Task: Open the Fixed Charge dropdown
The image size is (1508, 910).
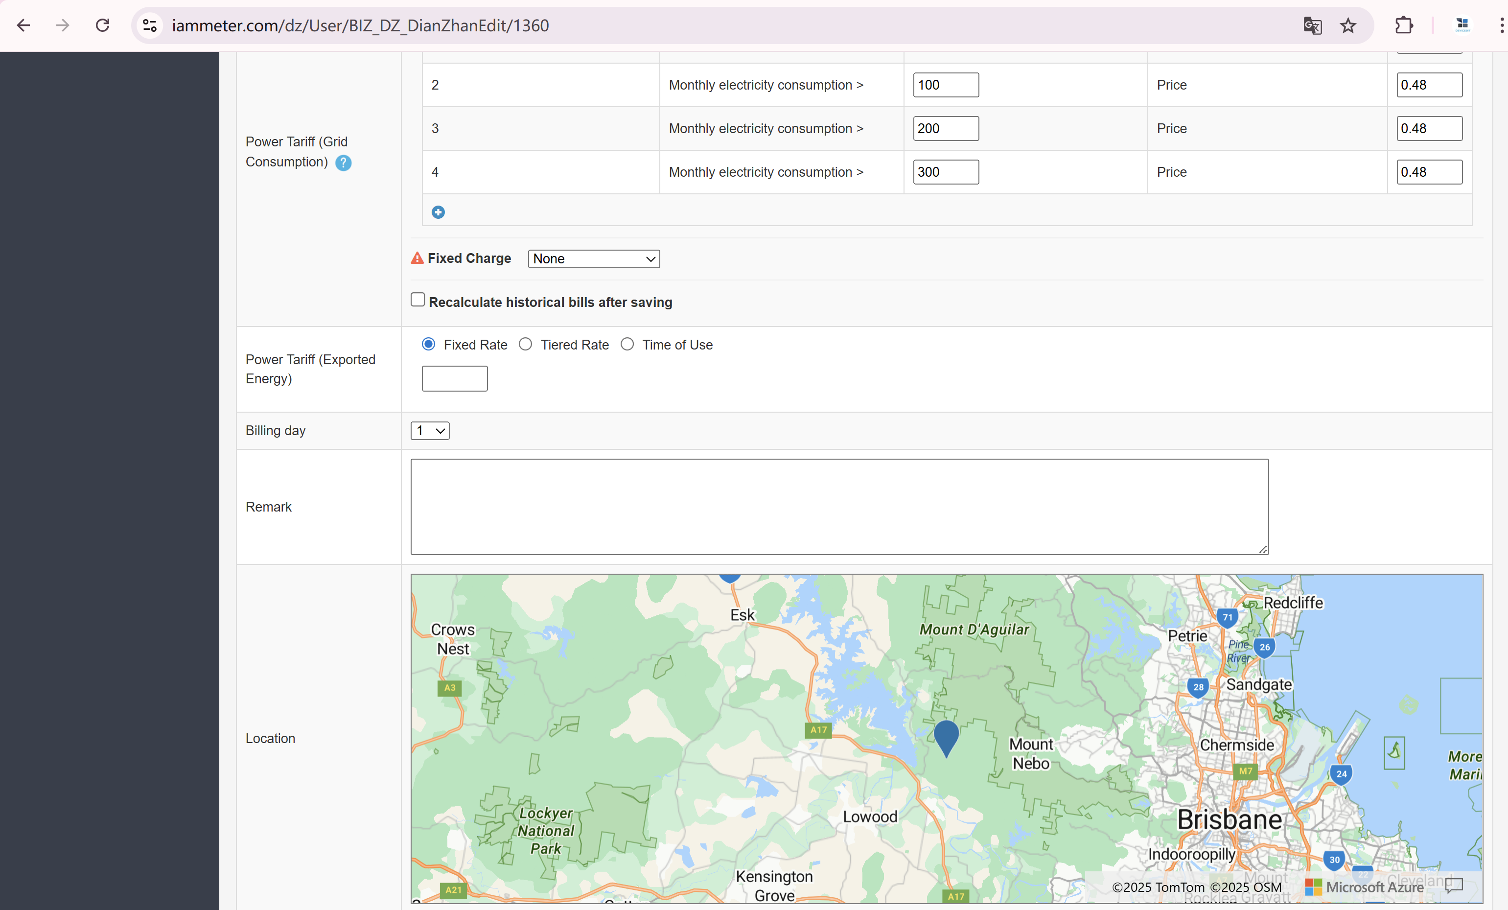Action: pyautogui.click(x=594, y=259)
